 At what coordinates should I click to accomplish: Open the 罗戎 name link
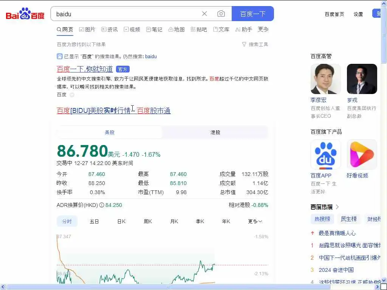click(352, 100)
